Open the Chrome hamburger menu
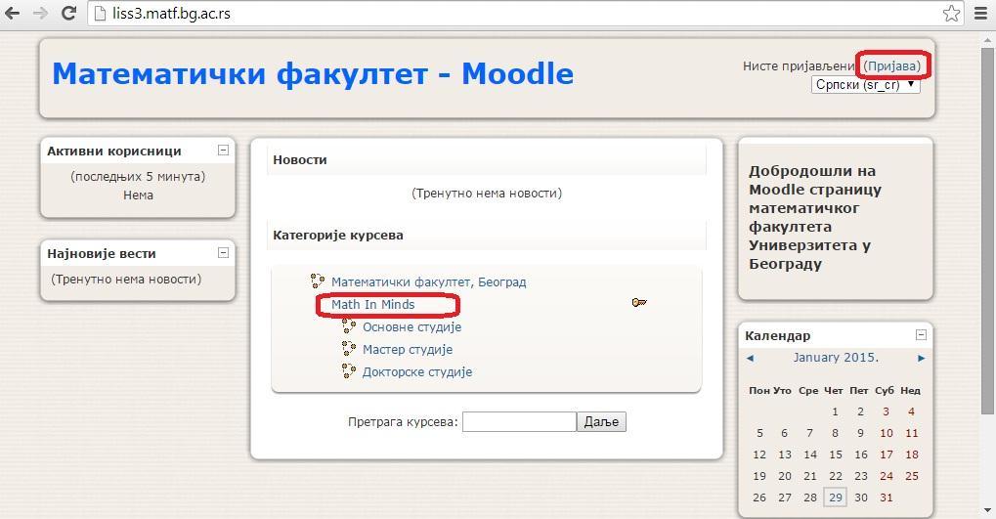Viewport: 996px width, 519px height. [x=980, y=13]
